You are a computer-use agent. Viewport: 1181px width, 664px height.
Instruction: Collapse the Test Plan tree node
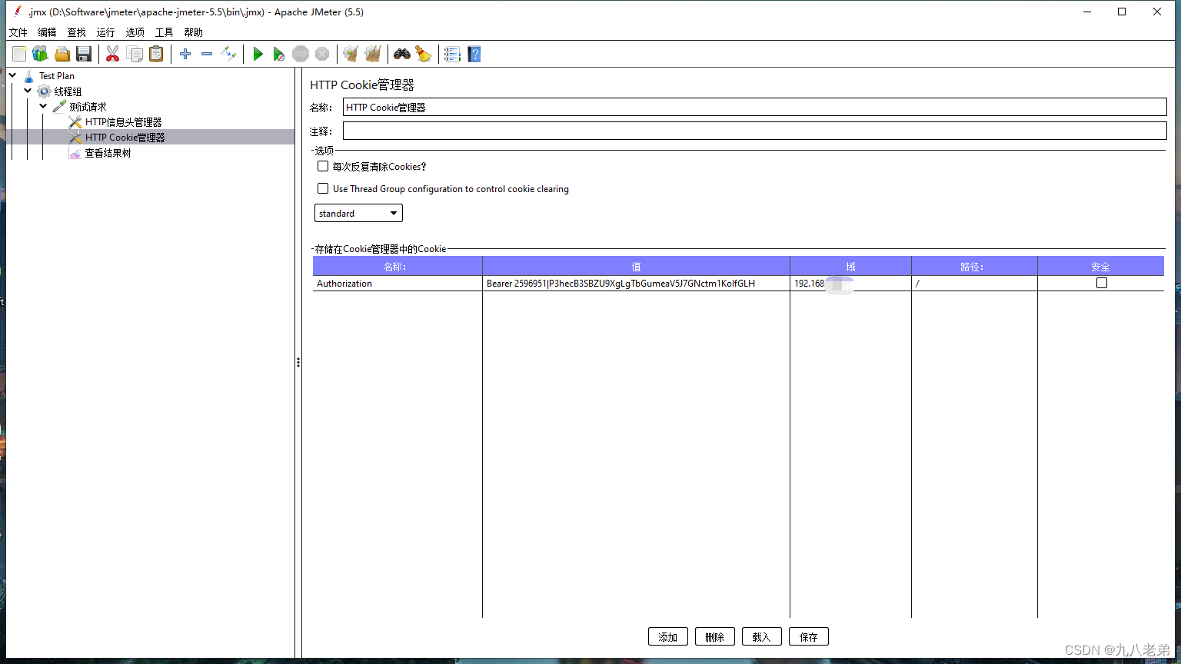[13, 75]
